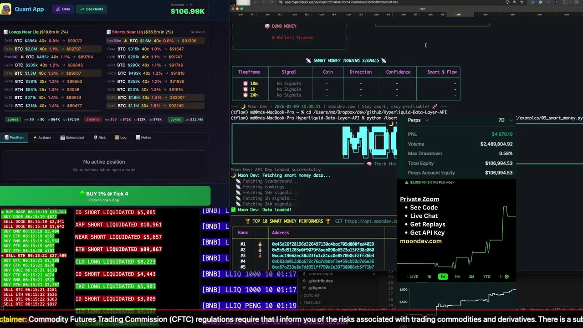Switch to the Scheduled tab
This screenshot has width=583, height=328.
[x=72, y=138]
